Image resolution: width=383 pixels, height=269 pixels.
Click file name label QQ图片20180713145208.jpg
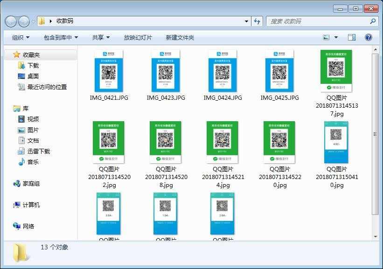166,177
